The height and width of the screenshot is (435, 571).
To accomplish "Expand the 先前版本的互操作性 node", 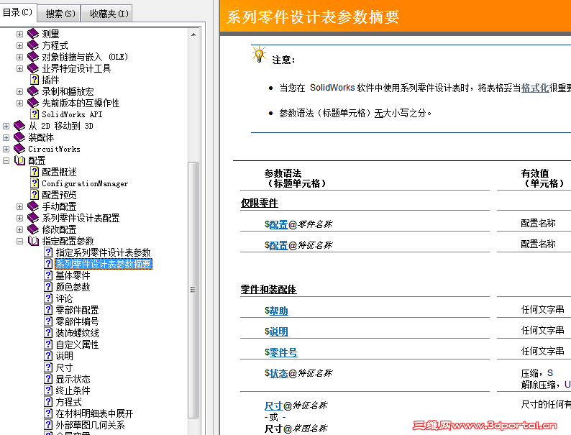I will pos(19,103).
